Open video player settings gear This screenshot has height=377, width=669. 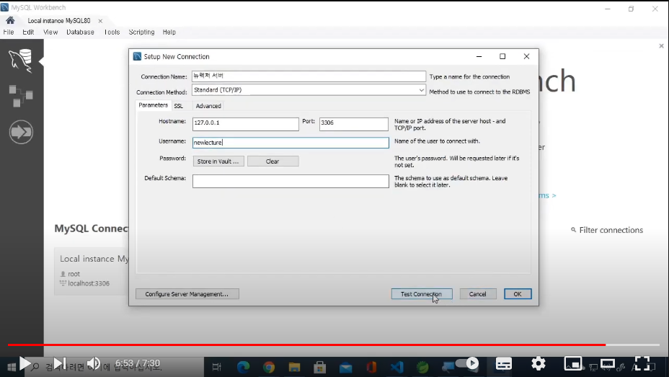pos(539,363)
